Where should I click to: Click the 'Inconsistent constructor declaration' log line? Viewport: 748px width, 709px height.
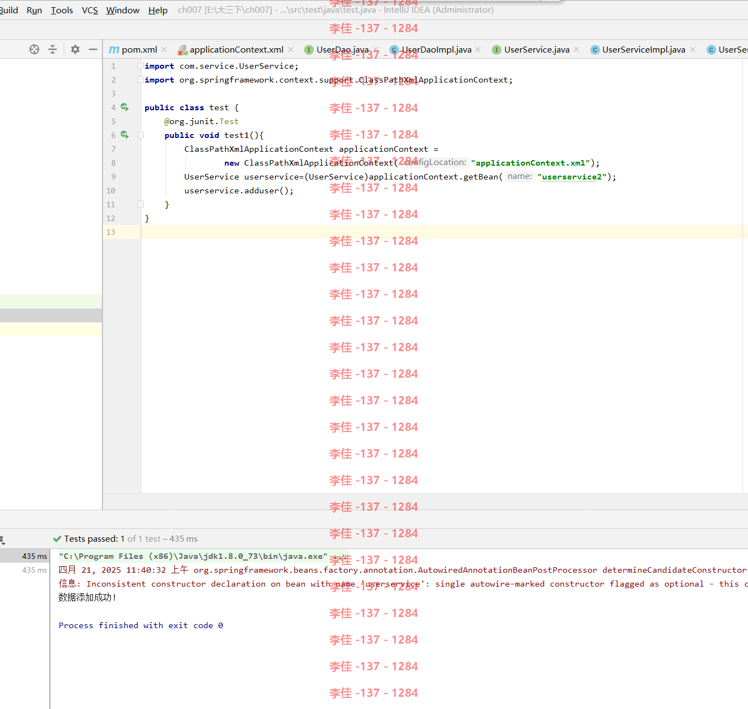click(403, 584)
